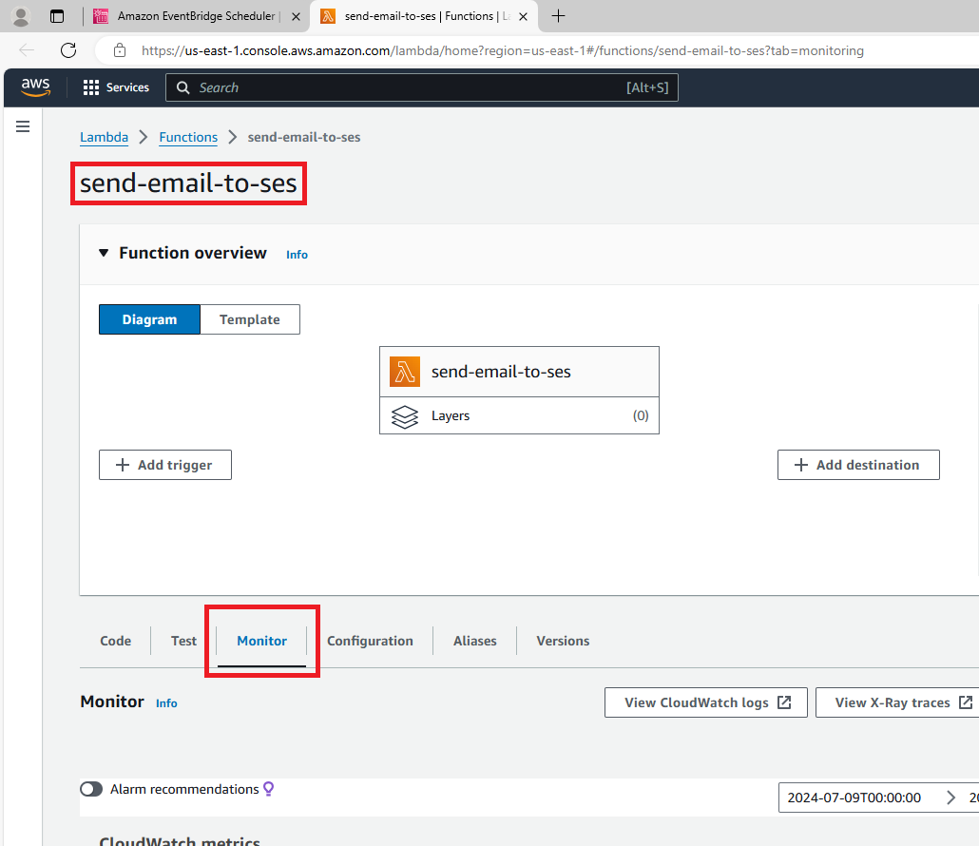The height and width of the screenshot is (846, 979).
Task: Open the Versions tab
Action: click(564, 642)
